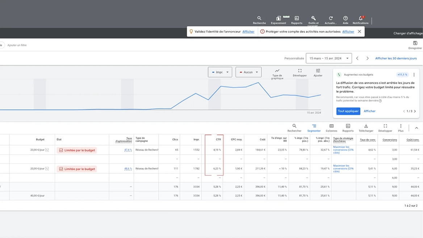The width and height of the screenshot is (423, 238).
Task: Click Afficher link next to Tout appliquer
Action: 370,111
